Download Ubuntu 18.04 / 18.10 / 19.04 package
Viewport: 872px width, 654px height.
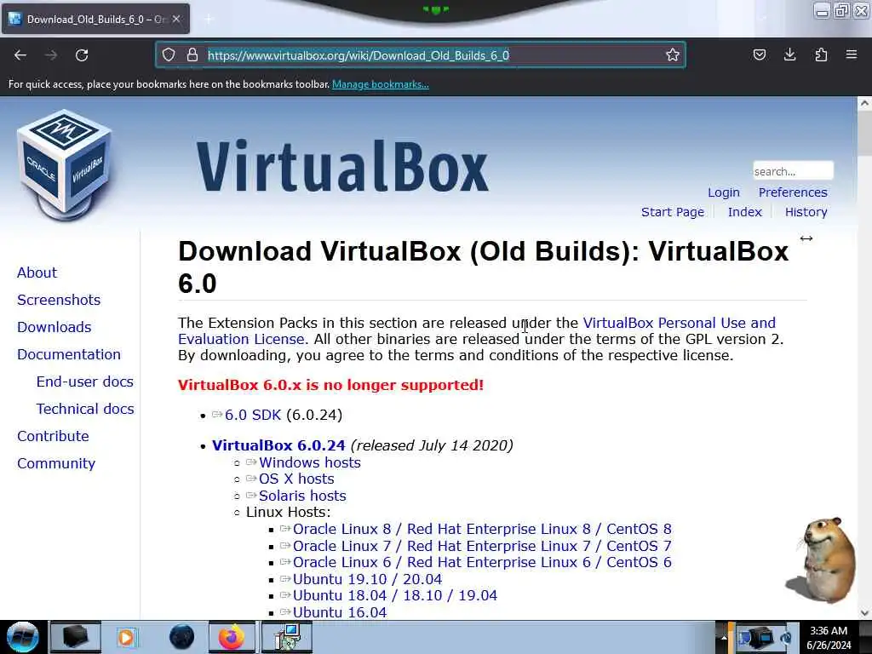(x=395, y=595)
